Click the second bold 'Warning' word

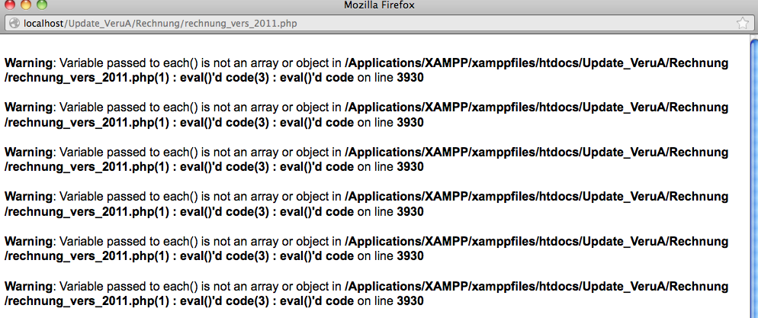29,108
